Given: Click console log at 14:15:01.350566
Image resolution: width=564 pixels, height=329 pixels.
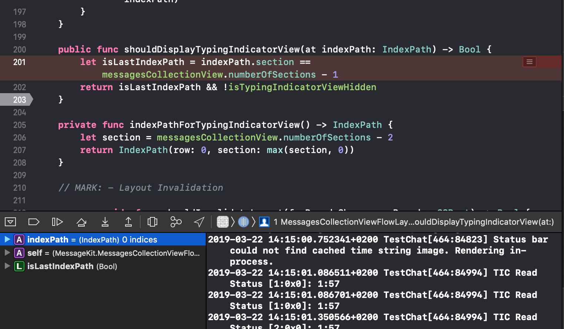Looking at the screenshot, I should pos(373,322).
